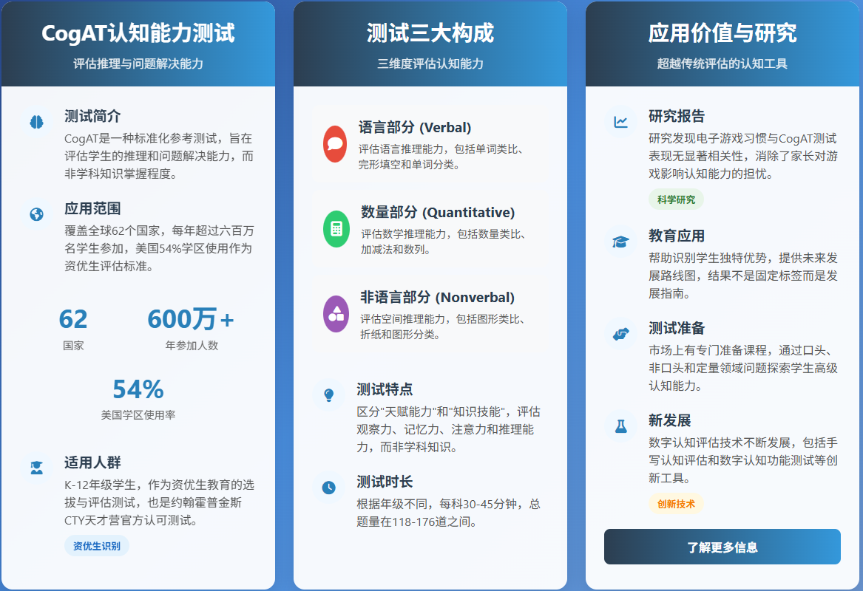Click the 非语言部分 (Nonverbal) heading

click(x=438, y=298)
